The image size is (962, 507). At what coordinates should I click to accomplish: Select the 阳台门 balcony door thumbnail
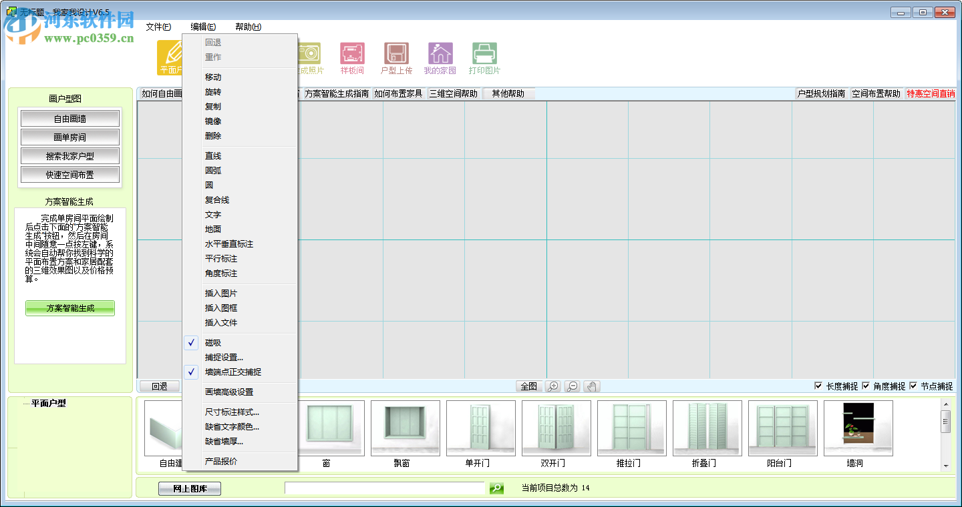pos(783,428)
